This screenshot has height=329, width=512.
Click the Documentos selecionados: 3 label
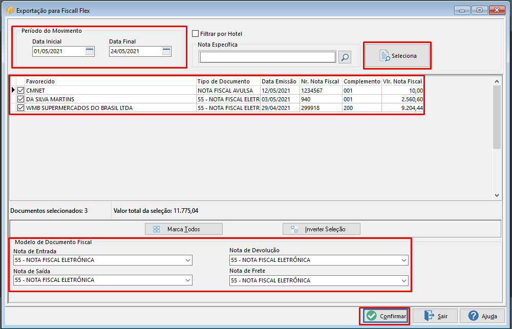coord(49,211)
